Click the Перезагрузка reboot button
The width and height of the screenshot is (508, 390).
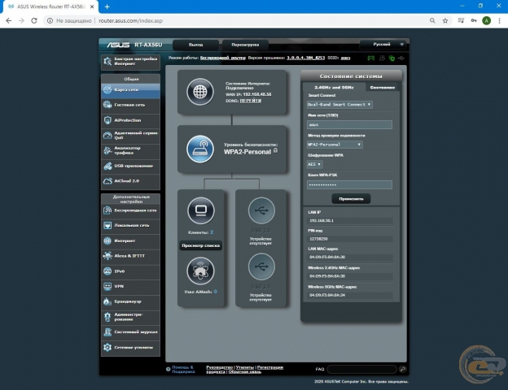click(x=245, y=45)
